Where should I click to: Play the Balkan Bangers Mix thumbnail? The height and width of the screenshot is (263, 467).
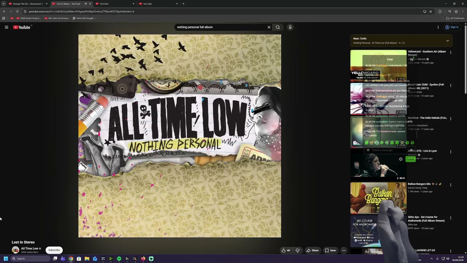tap(378, 198)
